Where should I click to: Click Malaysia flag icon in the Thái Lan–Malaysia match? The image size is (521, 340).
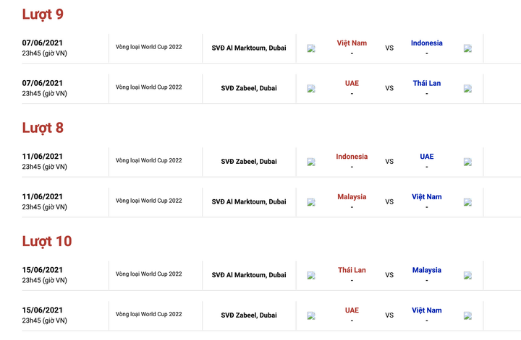(x=467, y=275)
